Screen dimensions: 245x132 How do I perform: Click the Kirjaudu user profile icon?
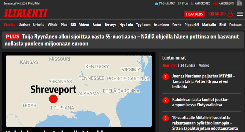[x=230, y=14]
